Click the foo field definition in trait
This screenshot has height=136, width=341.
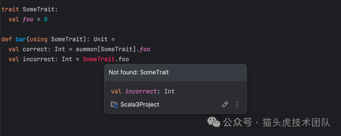(x=28, y=20)
